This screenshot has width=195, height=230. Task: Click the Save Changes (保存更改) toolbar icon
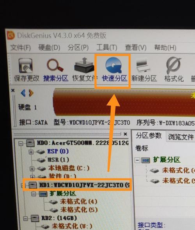26,70
